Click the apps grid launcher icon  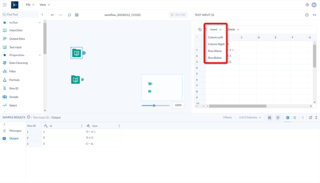pyautogui.click(x=4, y=4)
